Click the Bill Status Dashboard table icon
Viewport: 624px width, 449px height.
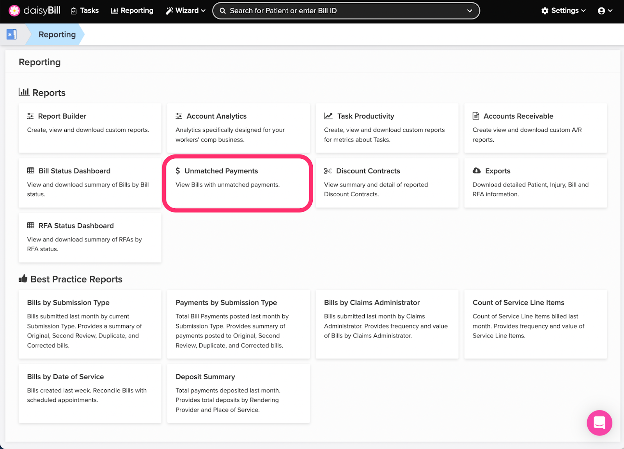(30, 171)
